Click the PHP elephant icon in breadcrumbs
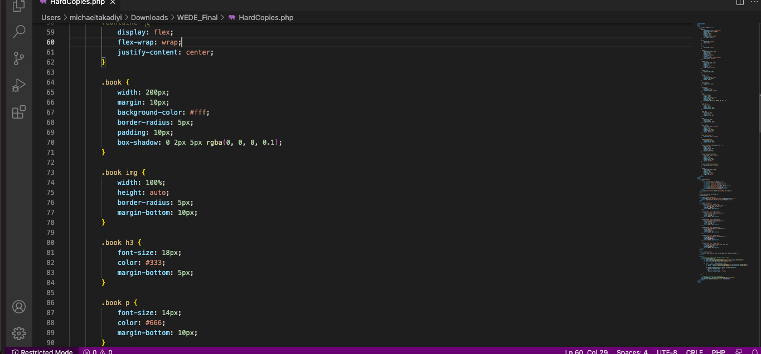The height and width of the screenshot is (354, 761). coord(231,17)
